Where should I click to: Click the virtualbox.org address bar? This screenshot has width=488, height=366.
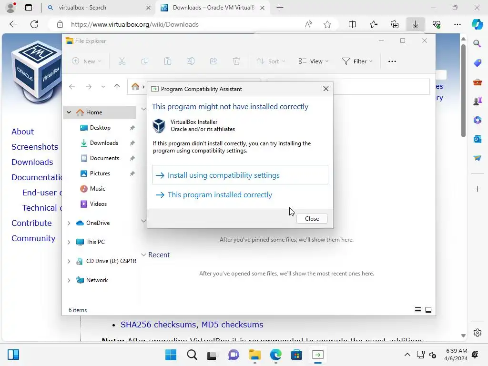134,24
